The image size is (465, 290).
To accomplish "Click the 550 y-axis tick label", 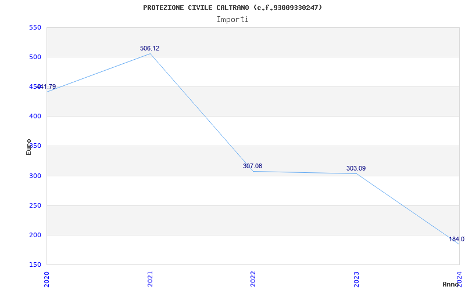I will click(x=34, y=28).
